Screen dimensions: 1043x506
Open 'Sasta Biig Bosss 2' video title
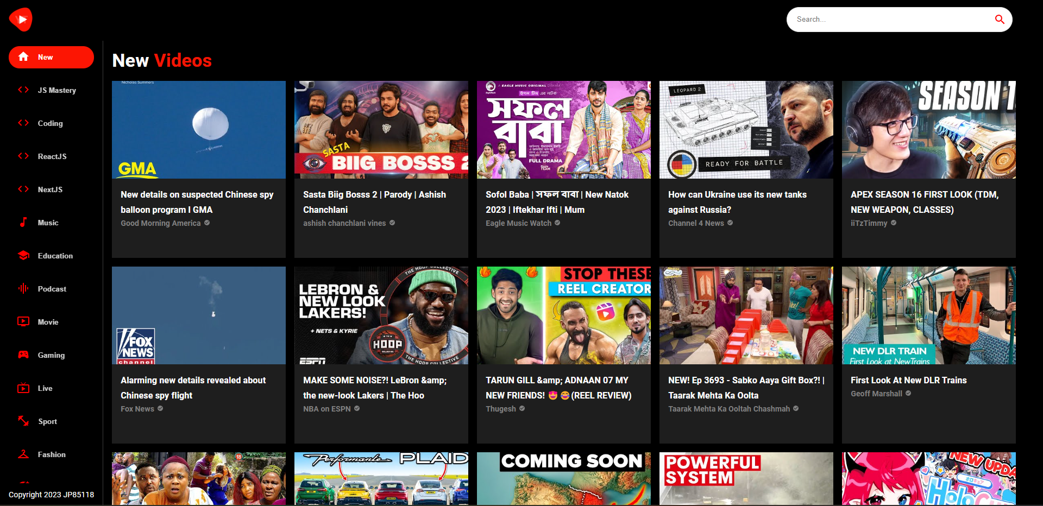pyautogui.click(x=375, y=202)
